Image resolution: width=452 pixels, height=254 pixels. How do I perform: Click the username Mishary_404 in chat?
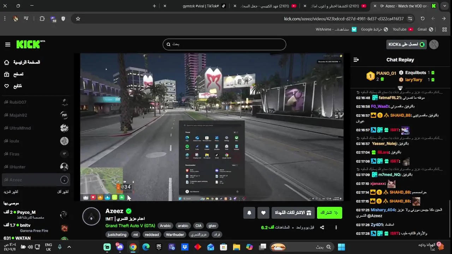(x=383, y=210)
